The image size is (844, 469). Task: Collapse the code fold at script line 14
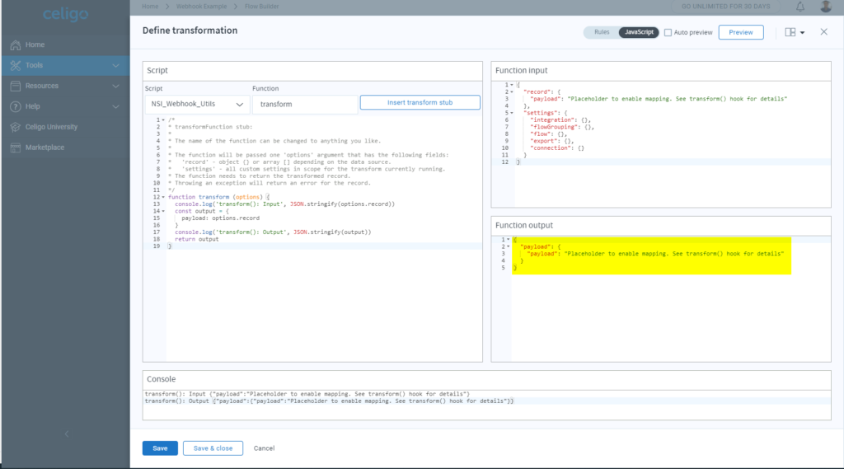point(164,211)
